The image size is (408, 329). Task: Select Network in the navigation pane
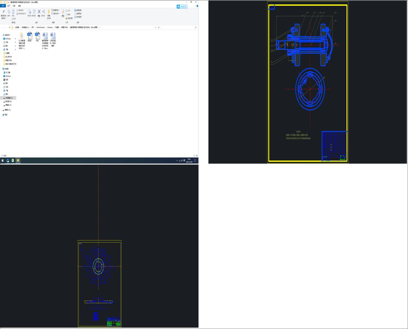5,114
